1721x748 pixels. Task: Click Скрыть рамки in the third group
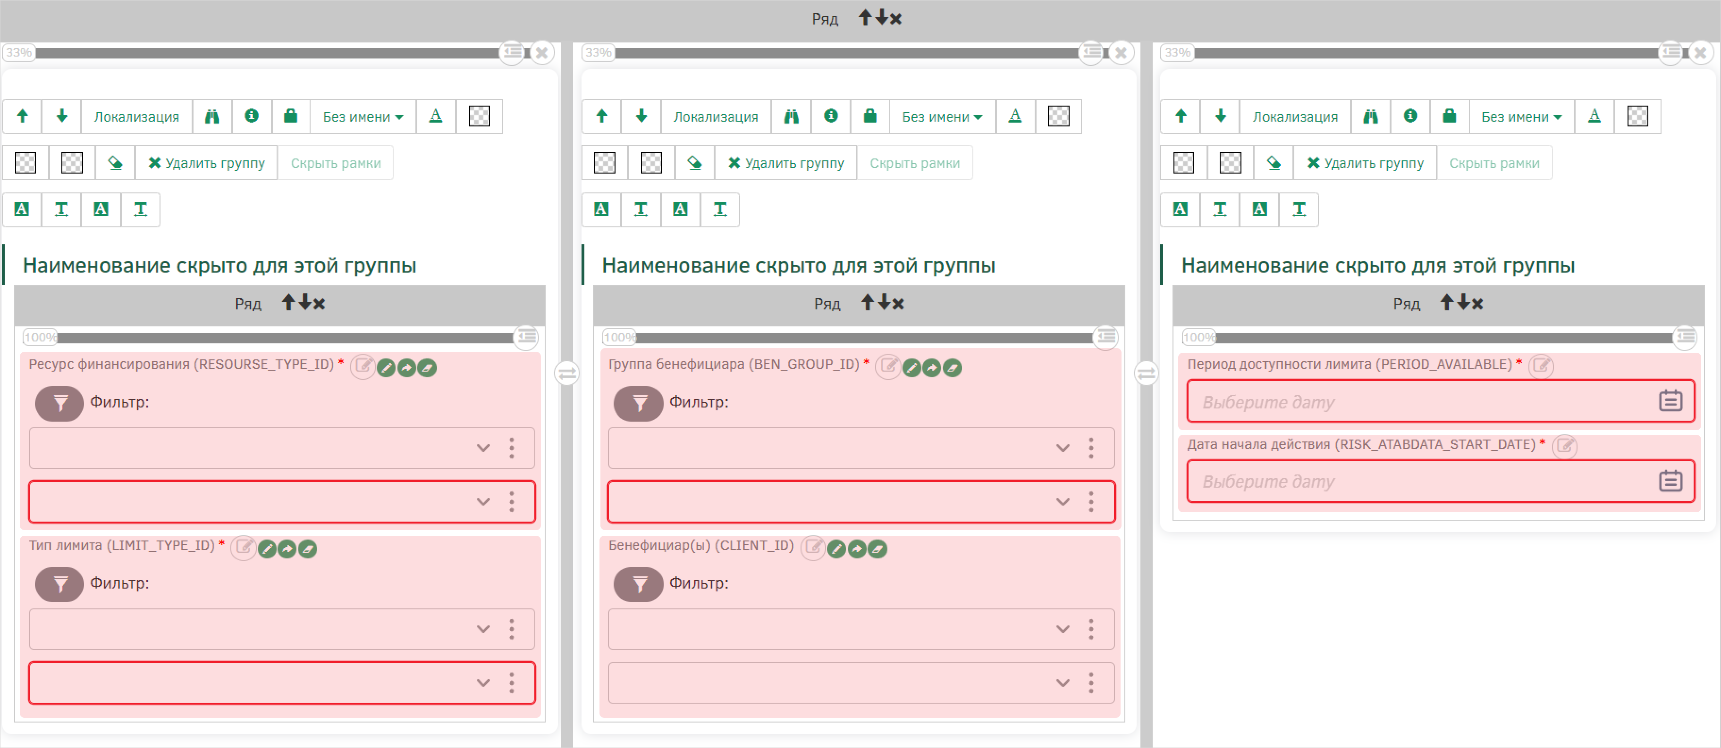point(1494,163)
